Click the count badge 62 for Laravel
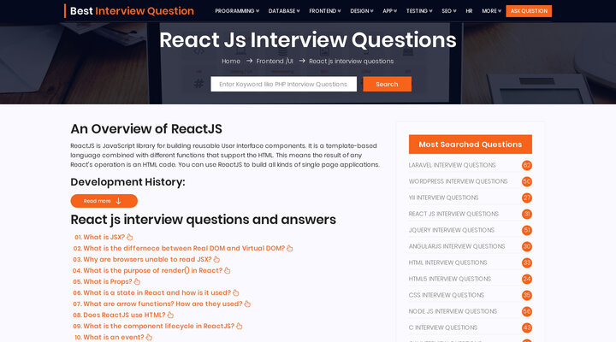Screen dimensions: 616x342 click(x=527, y=165)
